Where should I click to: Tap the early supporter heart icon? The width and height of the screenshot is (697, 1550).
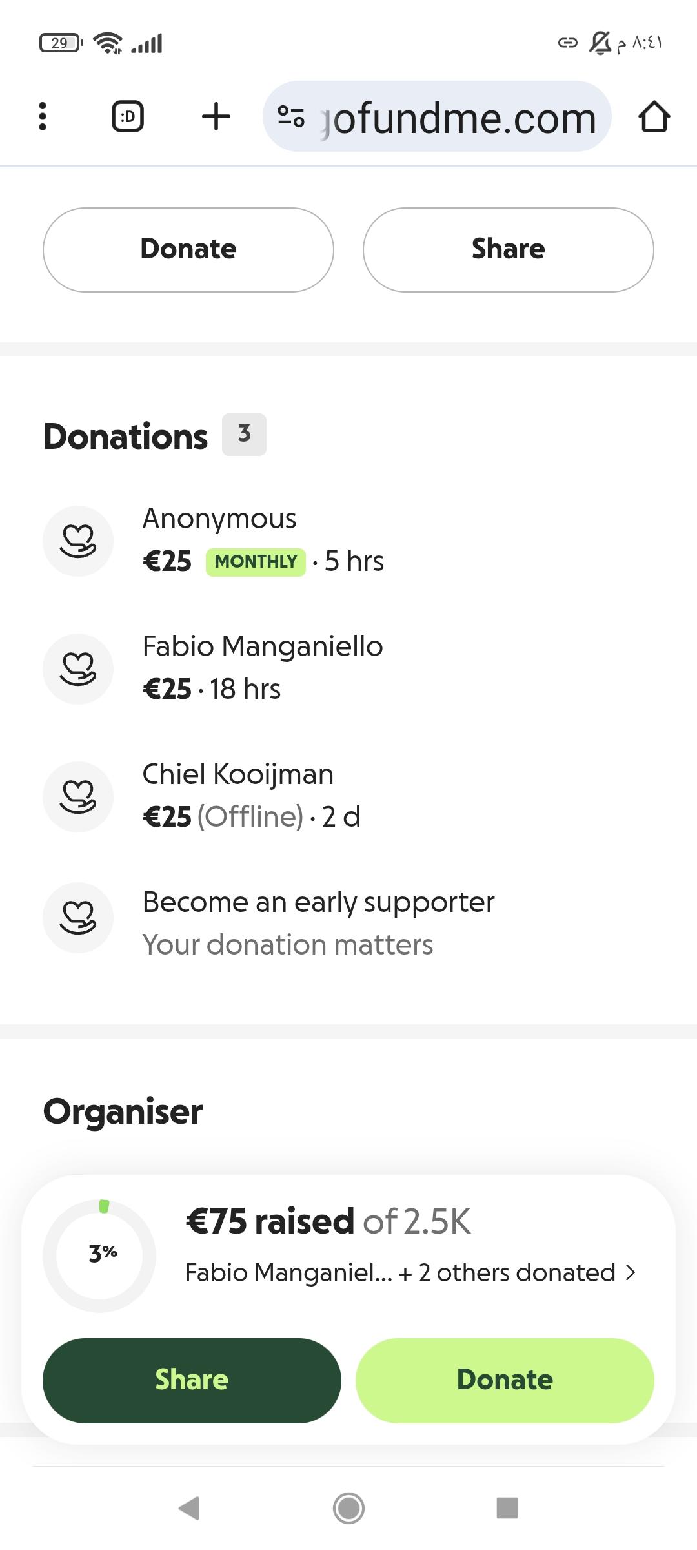78,918
